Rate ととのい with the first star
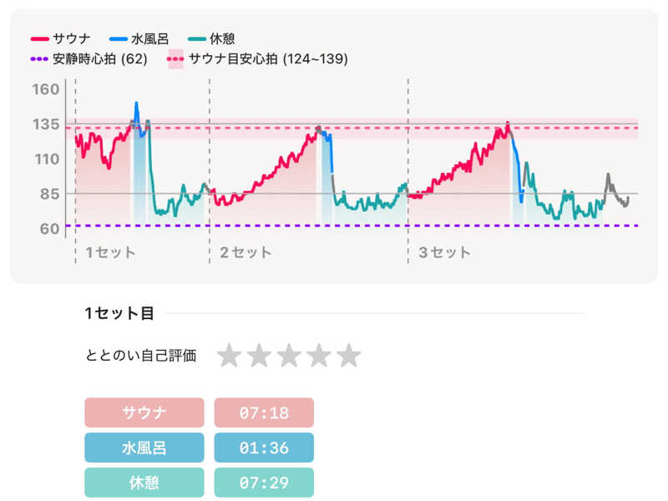Image resolution: width=668 pixels, height=501 pixels. [x=229, y=356]
